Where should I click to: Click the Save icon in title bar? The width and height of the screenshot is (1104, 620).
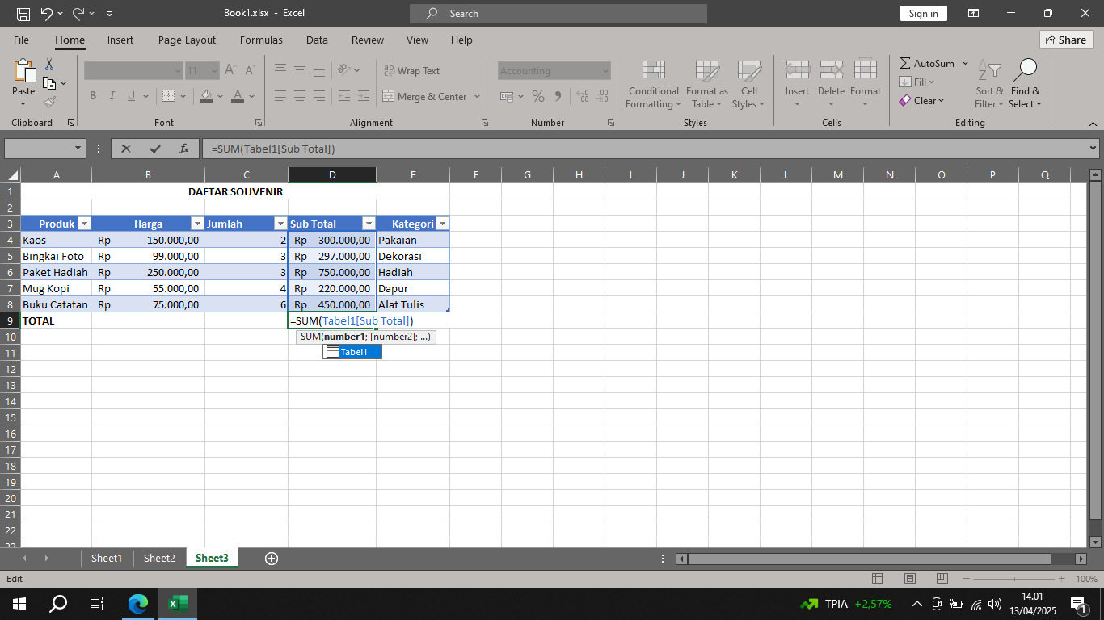(x=23, y=14)
